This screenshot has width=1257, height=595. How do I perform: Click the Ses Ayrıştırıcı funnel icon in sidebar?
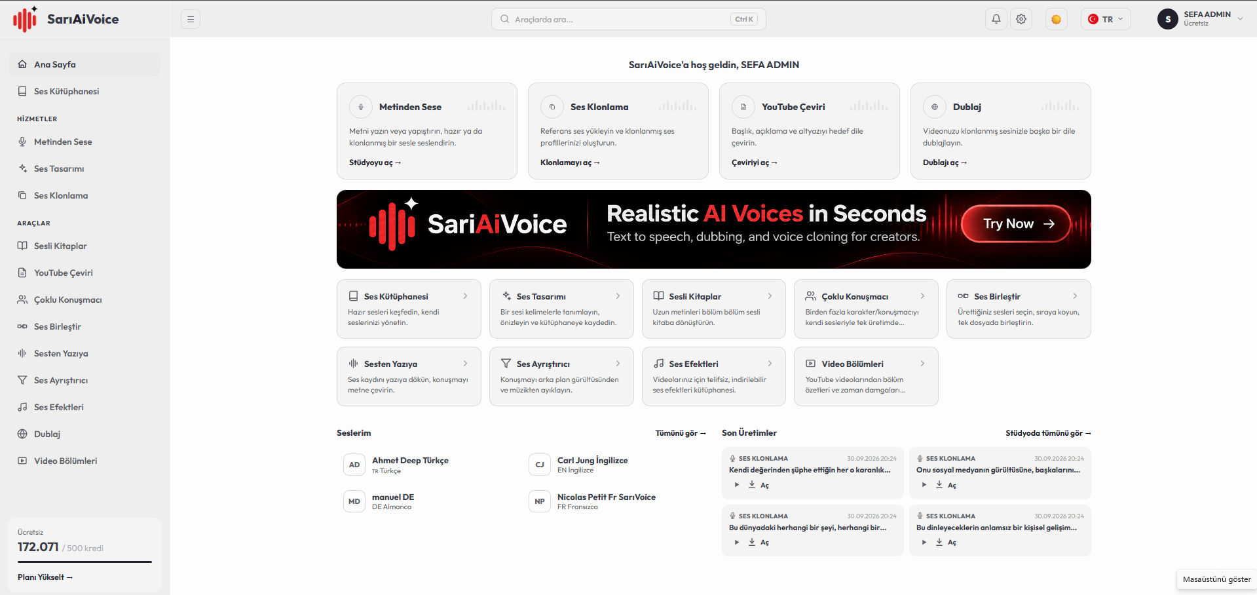coord(22,380)
